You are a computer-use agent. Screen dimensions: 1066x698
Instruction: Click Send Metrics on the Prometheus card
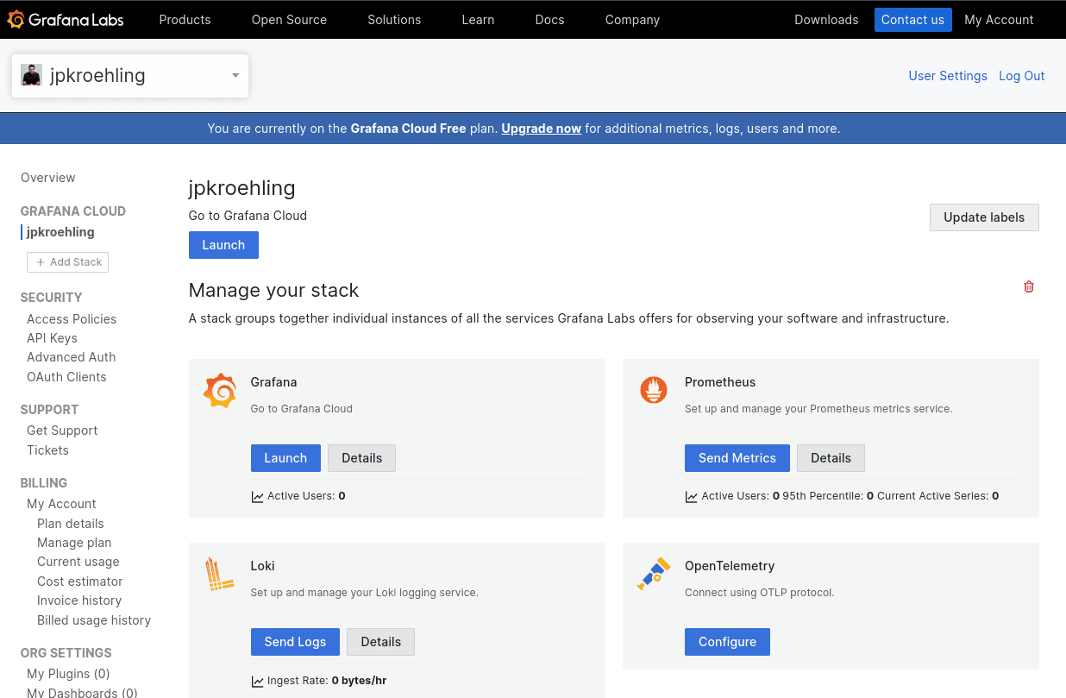tap(737, 457)
